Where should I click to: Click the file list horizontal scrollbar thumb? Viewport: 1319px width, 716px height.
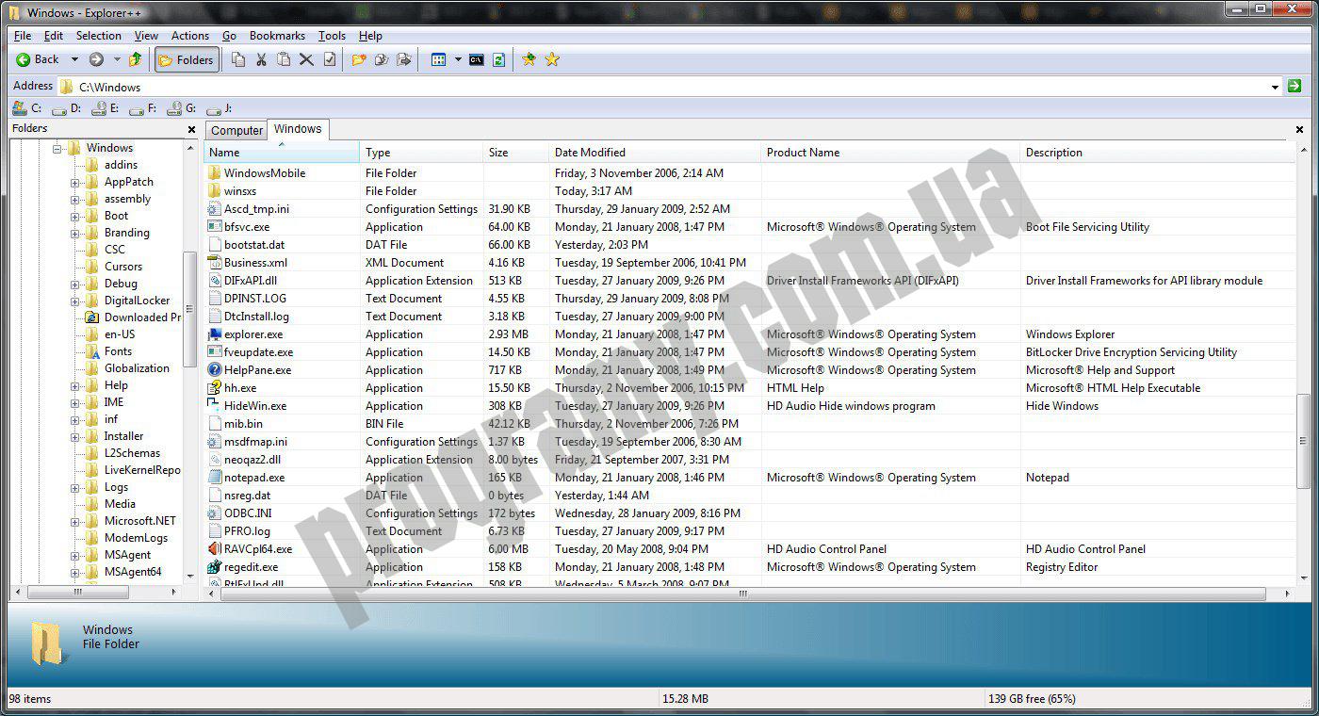coord(743,594)
